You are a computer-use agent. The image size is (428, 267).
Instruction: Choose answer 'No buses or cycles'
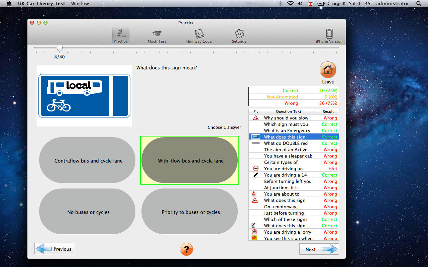click(x=88, y=212)
